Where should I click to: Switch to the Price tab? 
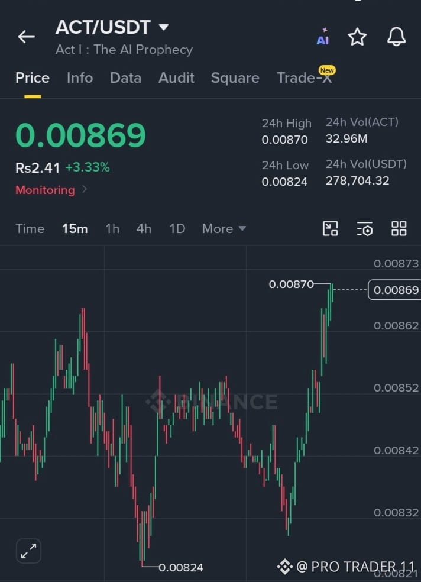coord(33,78)
